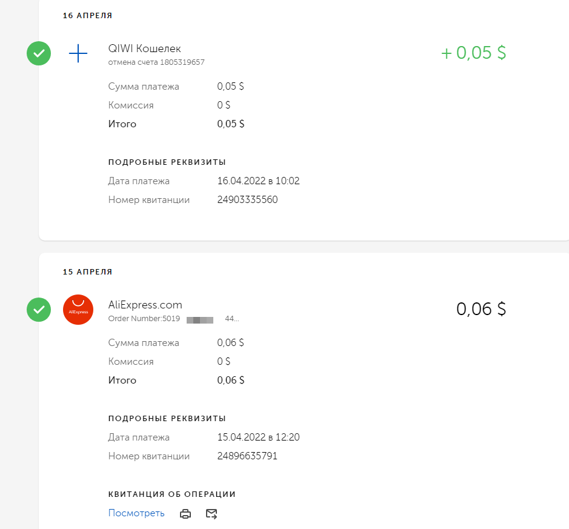Click the КВИТАНЦИЯ ОБ ОПЕРАЦИИ heading
This screenshot has height=529, width=569.
[x=171, y=494]
